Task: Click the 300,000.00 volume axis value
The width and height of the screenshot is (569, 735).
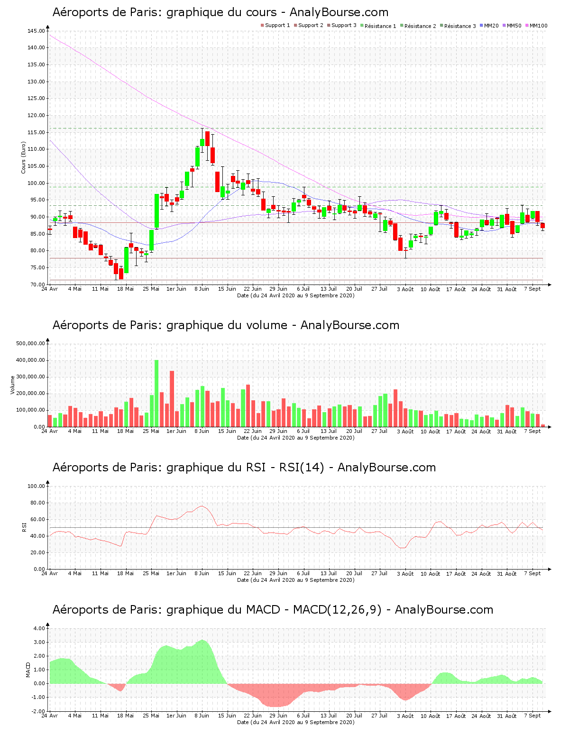Action: pos(31,377)
